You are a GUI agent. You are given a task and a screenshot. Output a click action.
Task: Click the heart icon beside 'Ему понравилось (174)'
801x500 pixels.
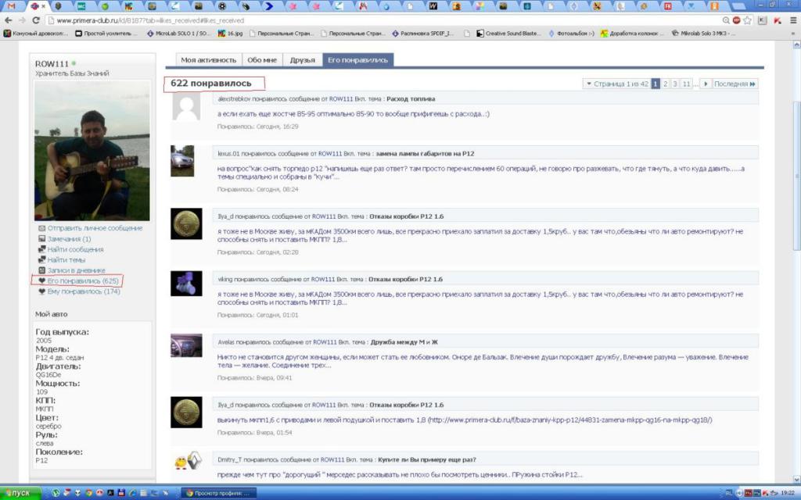pyautogui.click(x=42, y=292)
